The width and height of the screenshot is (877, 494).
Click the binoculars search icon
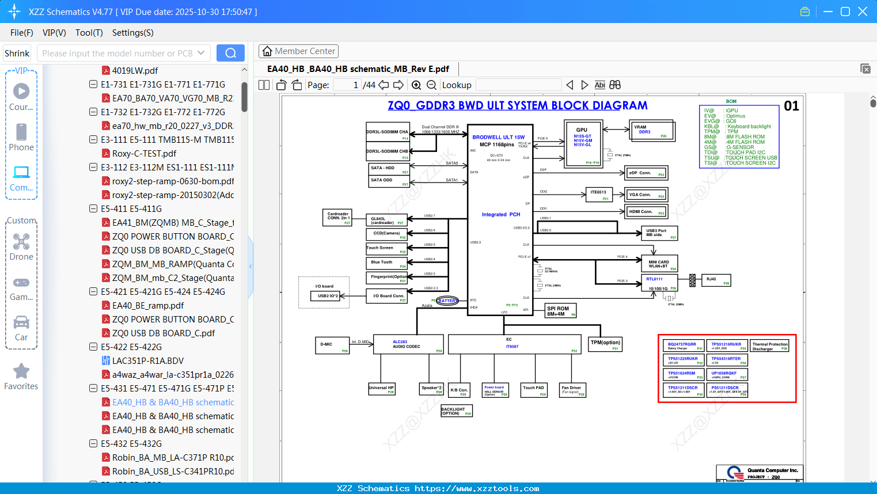pyautogui.click(x=615, y=85)
